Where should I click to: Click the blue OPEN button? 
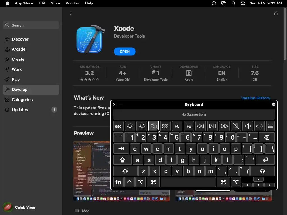(x=125, y=52)
